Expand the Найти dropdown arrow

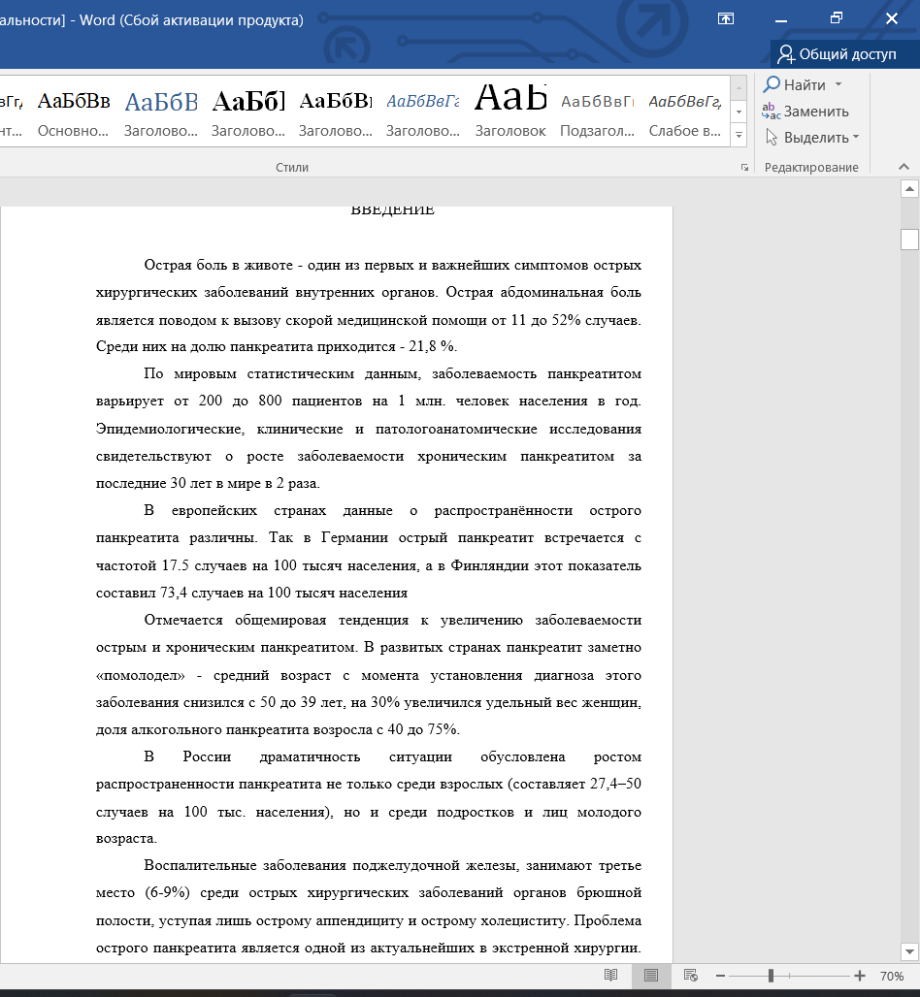click(x=838, y=85)
